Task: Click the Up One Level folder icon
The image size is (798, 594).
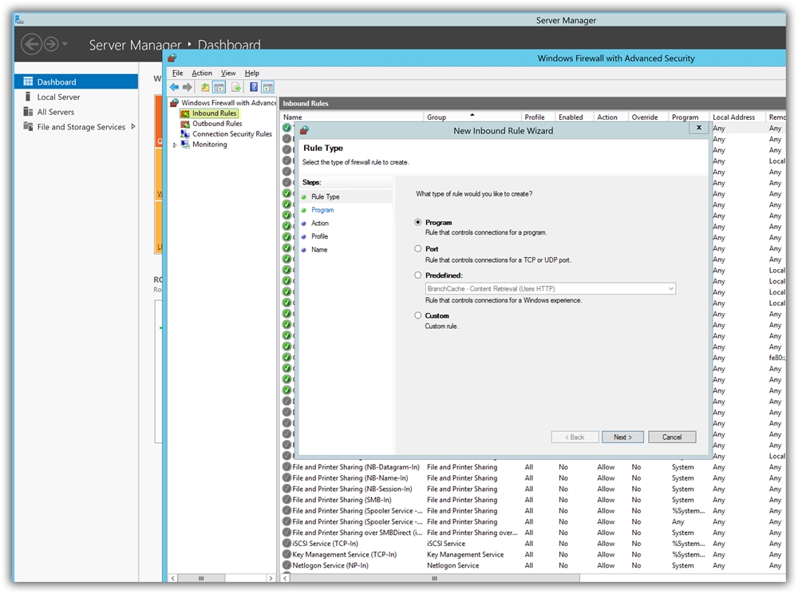Action: pyautogui.click(x=205, y=88)
